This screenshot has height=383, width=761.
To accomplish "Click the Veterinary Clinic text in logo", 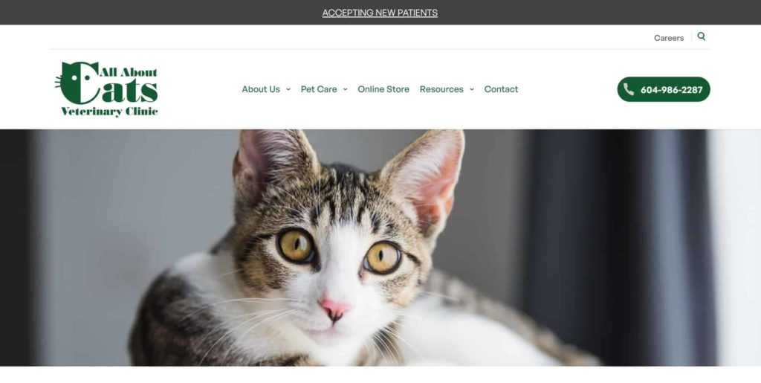I will coord(109,112).
